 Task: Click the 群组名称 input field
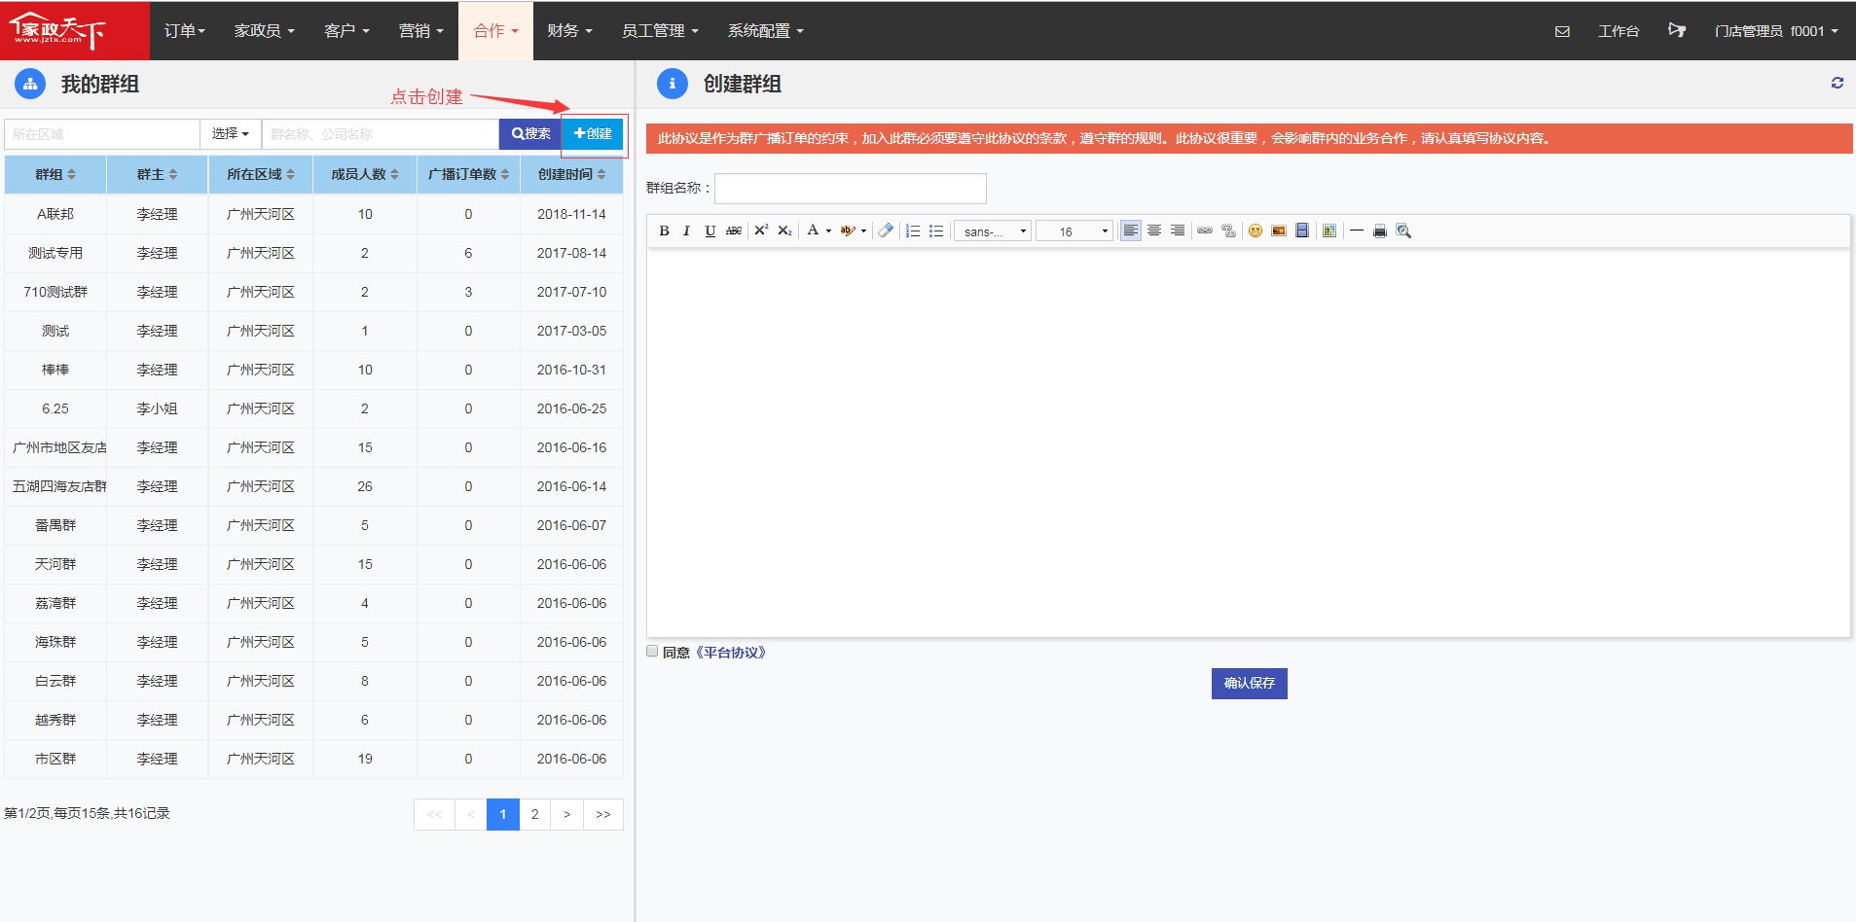[851, 189]
